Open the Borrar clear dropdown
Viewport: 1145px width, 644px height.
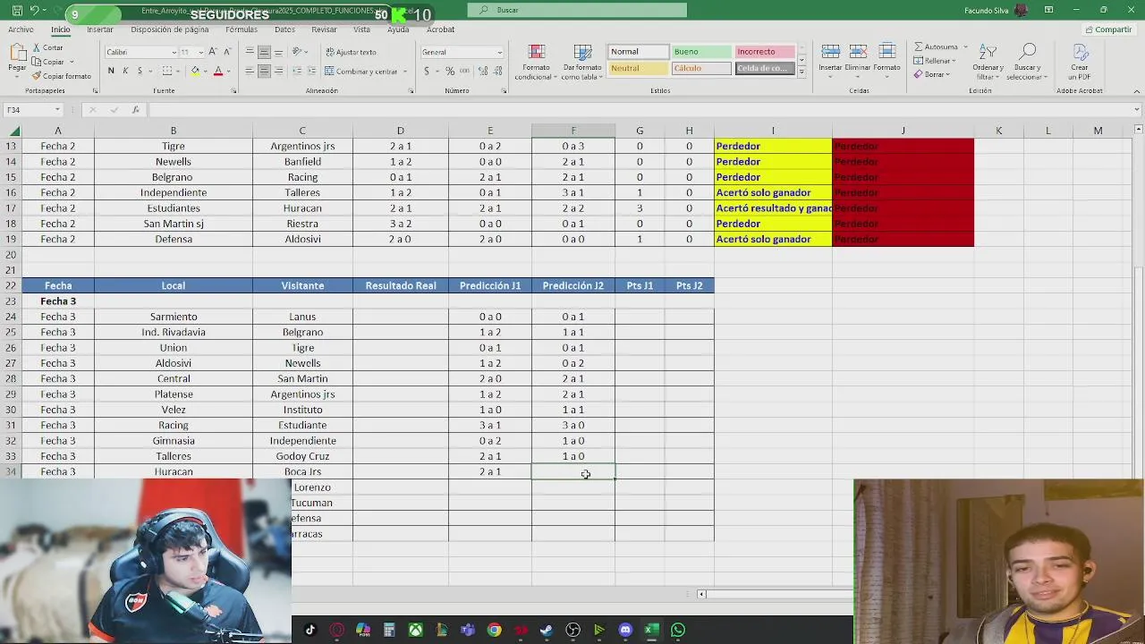[x=931, y=74]
